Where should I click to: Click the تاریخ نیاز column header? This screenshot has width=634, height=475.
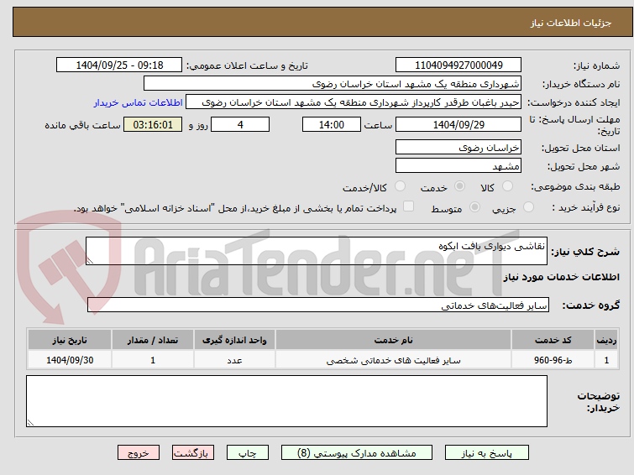[x=70, y=340]
